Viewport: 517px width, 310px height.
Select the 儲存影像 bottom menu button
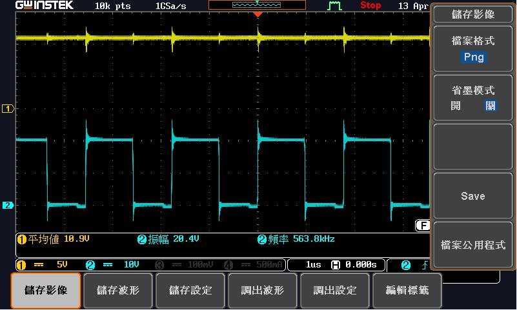46,290
